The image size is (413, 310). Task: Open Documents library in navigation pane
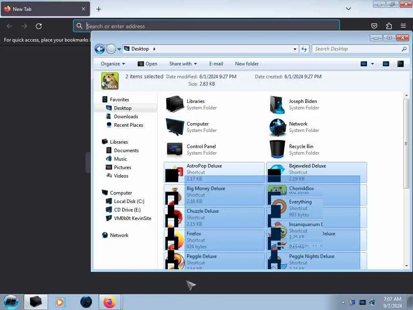(126, 150)
